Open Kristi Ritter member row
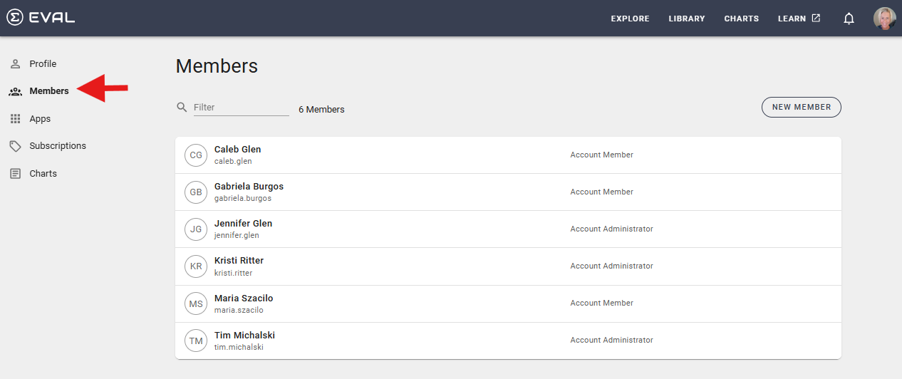The height and width of the screenshot is (379, 902). tap(508, 266)
